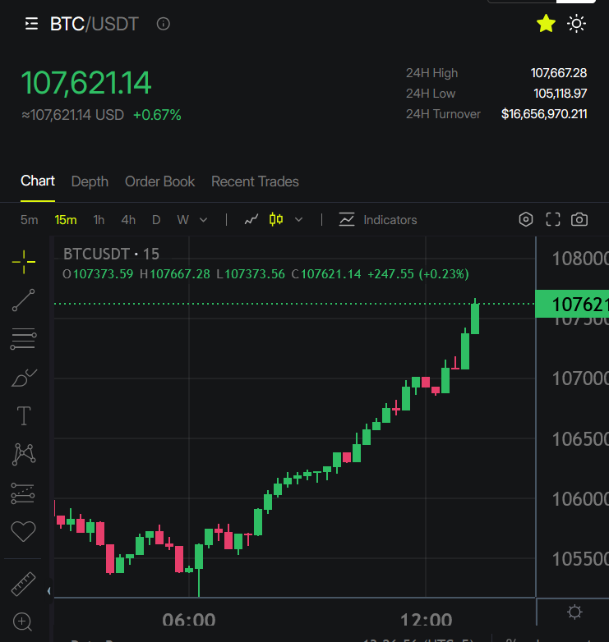This screenshot has height=642, width=609.
Task: Switch to line chart style icon
Action: [251, 220]
